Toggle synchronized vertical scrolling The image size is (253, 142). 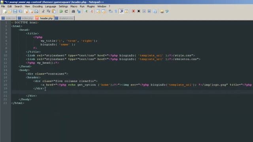point(98,11)
